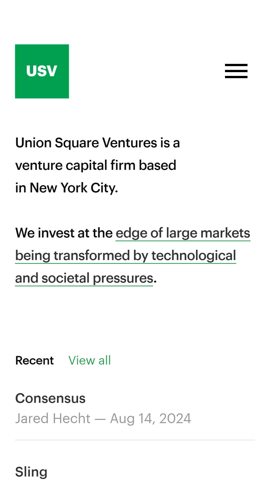Follow the 'being transformed by technological' link line
Image resolution: width=270 pixels, height=481 pixels.
tap(125, 256)
